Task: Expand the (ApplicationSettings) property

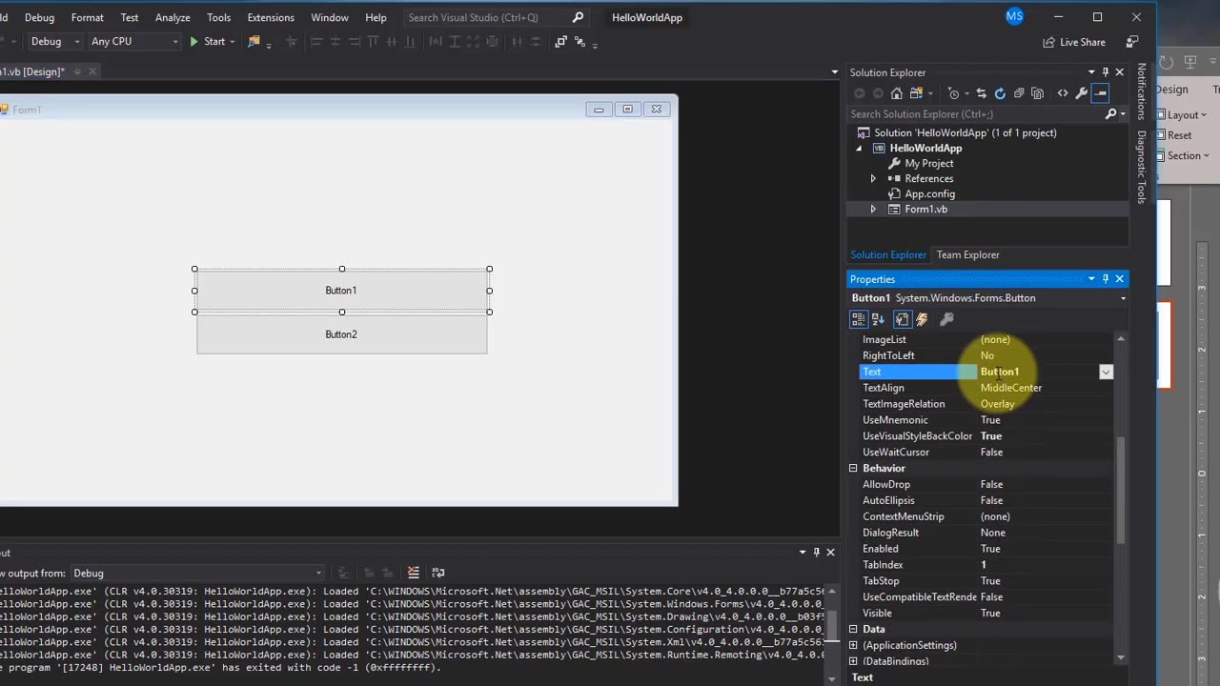Action: (x=853, y=646)
